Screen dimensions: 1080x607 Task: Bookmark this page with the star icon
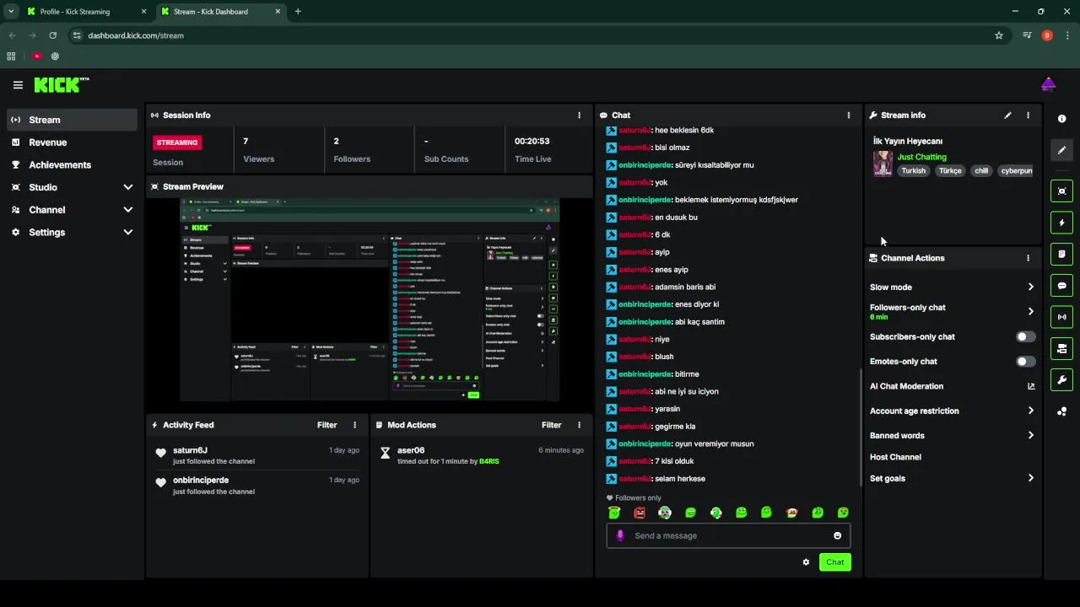999,35
